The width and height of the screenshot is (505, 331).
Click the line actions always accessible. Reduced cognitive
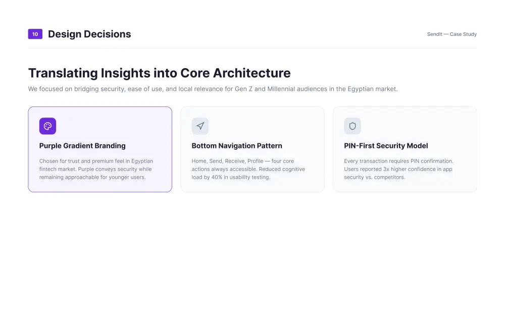pyautogui.click(x=248, y=169)
